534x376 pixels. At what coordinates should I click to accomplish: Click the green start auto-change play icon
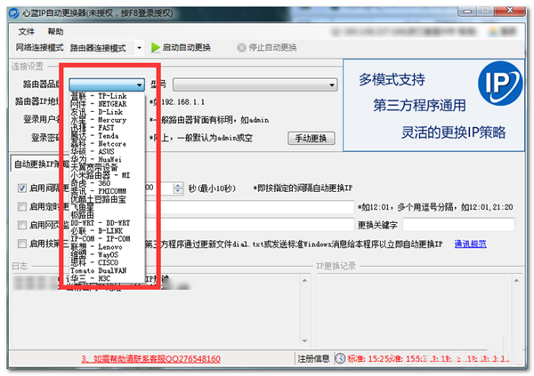155,48
